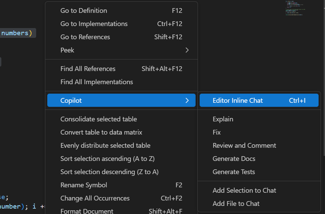Viewport: 325px width, 214px height.
Task: Open Go to References
Action: (x=85, y=37)
